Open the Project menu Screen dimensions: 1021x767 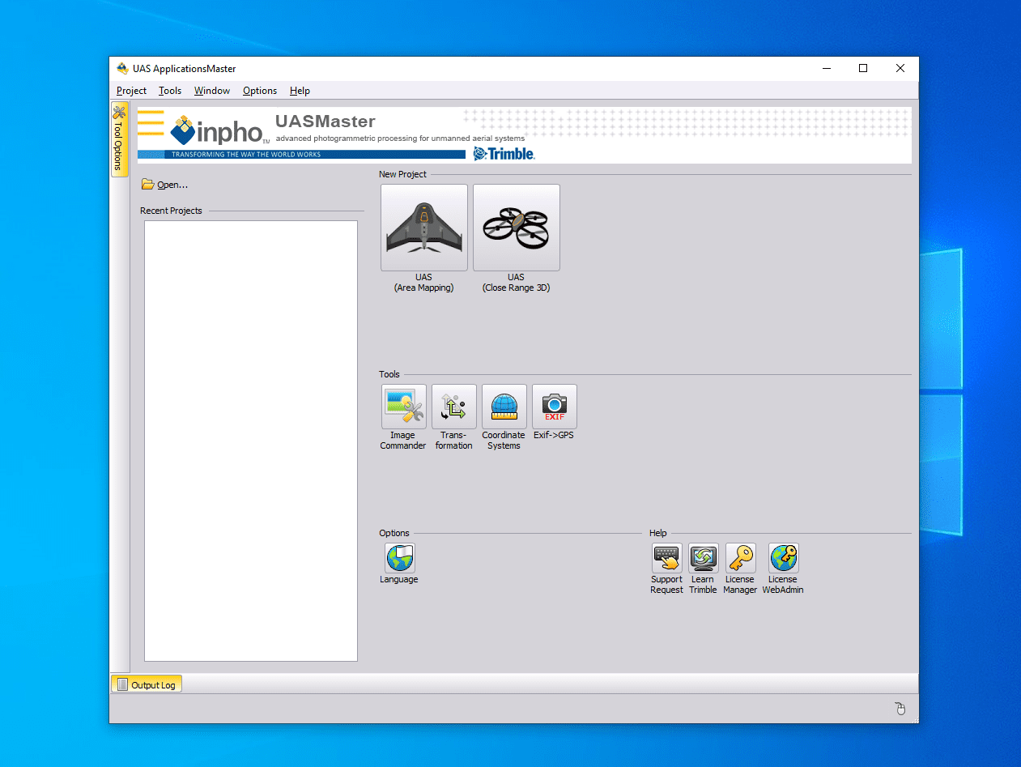click(130, 91)
